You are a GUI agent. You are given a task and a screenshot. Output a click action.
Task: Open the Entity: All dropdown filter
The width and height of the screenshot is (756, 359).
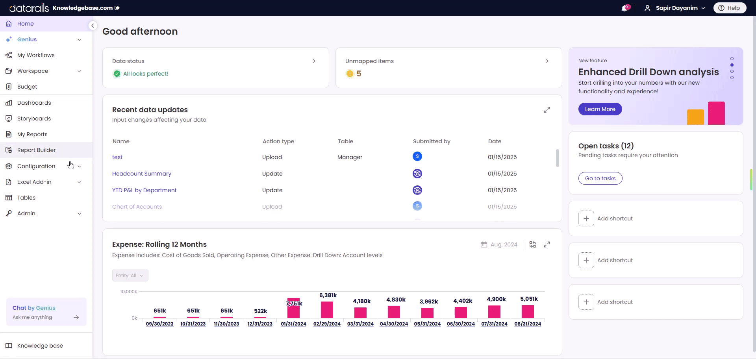click(x=130, y=276)
